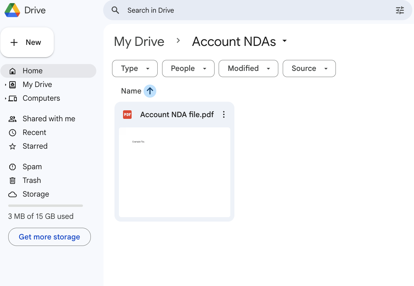Open the Type filter dropdown

point(135,69)
